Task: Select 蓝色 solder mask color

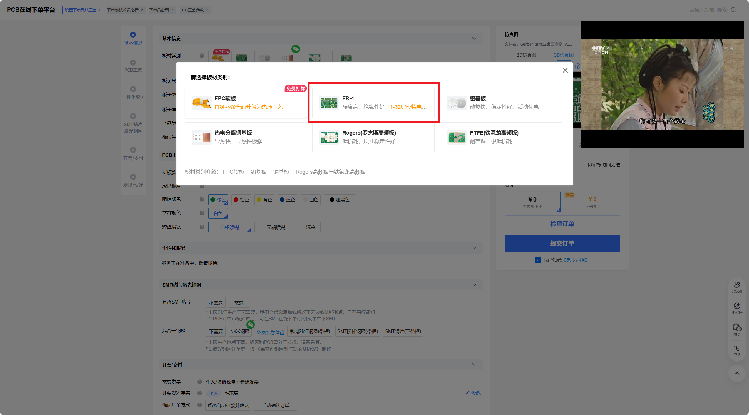Action: (287, 200)
